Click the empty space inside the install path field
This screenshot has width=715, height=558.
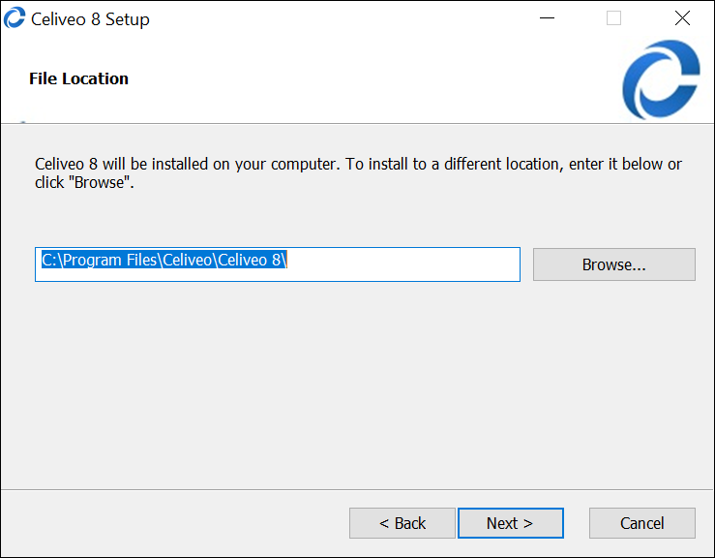(x=406, y=264)
